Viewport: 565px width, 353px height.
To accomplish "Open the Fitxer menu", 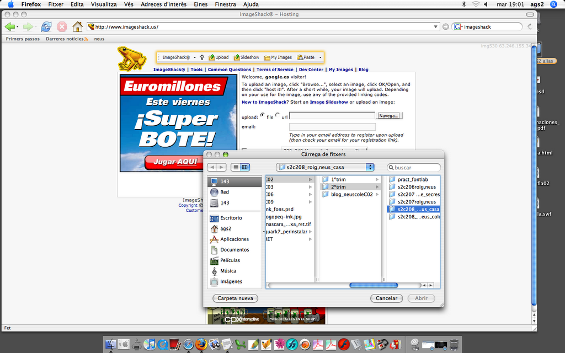I will point(56,4).
